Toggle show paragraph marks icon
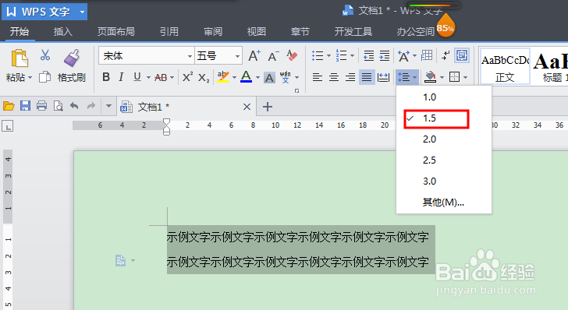Screen dimensions: 568x310 (x=446, y=56)
